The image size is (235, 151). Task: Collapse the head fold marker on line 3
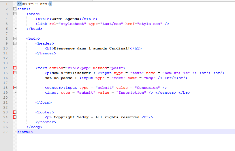coord(15,14)
